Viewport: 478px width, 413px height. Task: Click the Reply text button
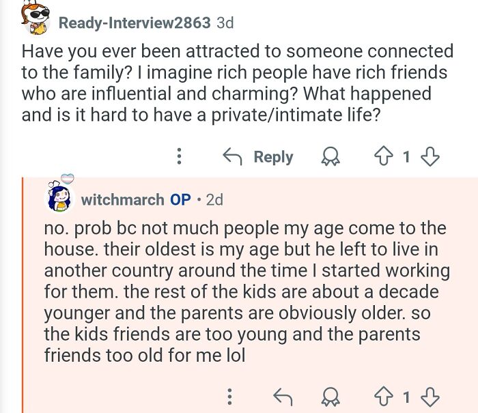[273, 157]
